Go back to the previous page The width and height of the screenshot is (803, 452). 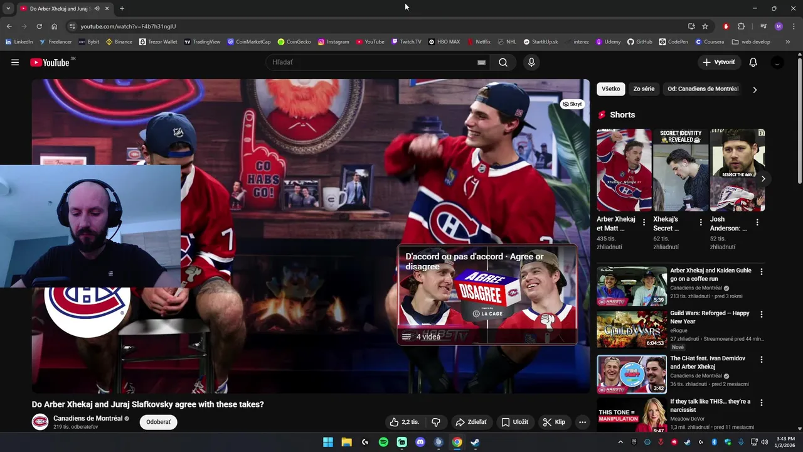click(9, 26)
